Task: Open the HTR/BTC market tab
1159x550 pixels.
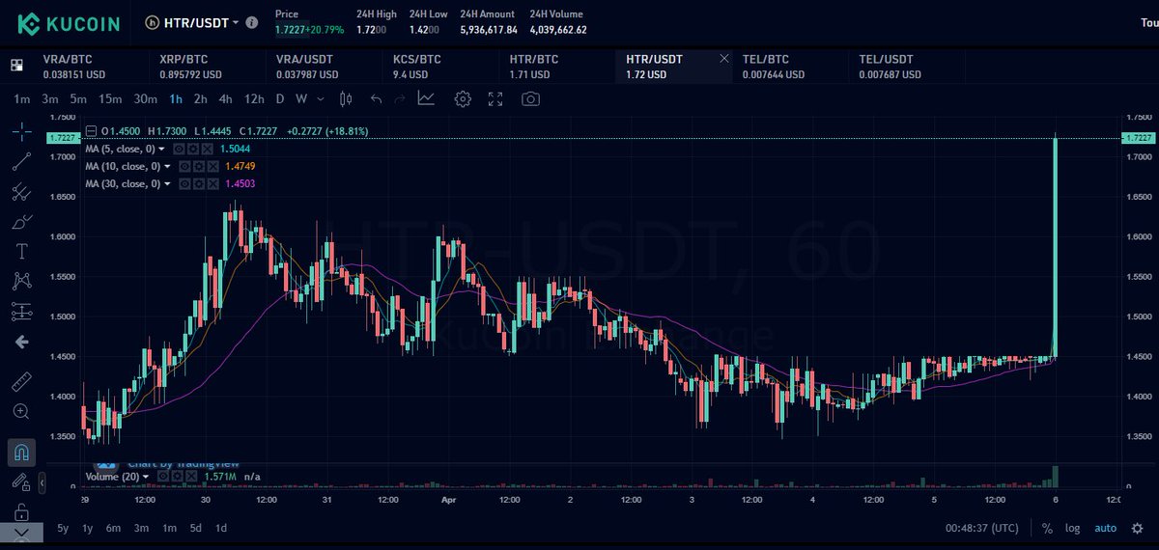Action: coord(558,67)
